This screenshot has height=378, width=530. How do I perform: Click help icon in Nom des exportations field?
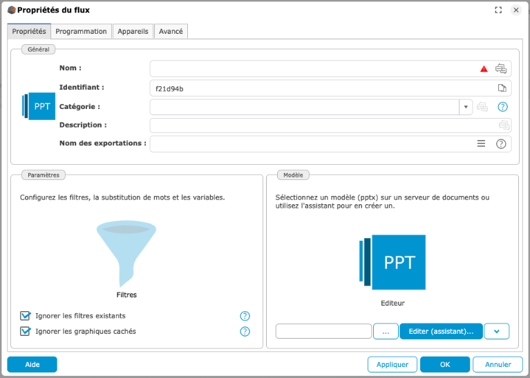(501, 143)
